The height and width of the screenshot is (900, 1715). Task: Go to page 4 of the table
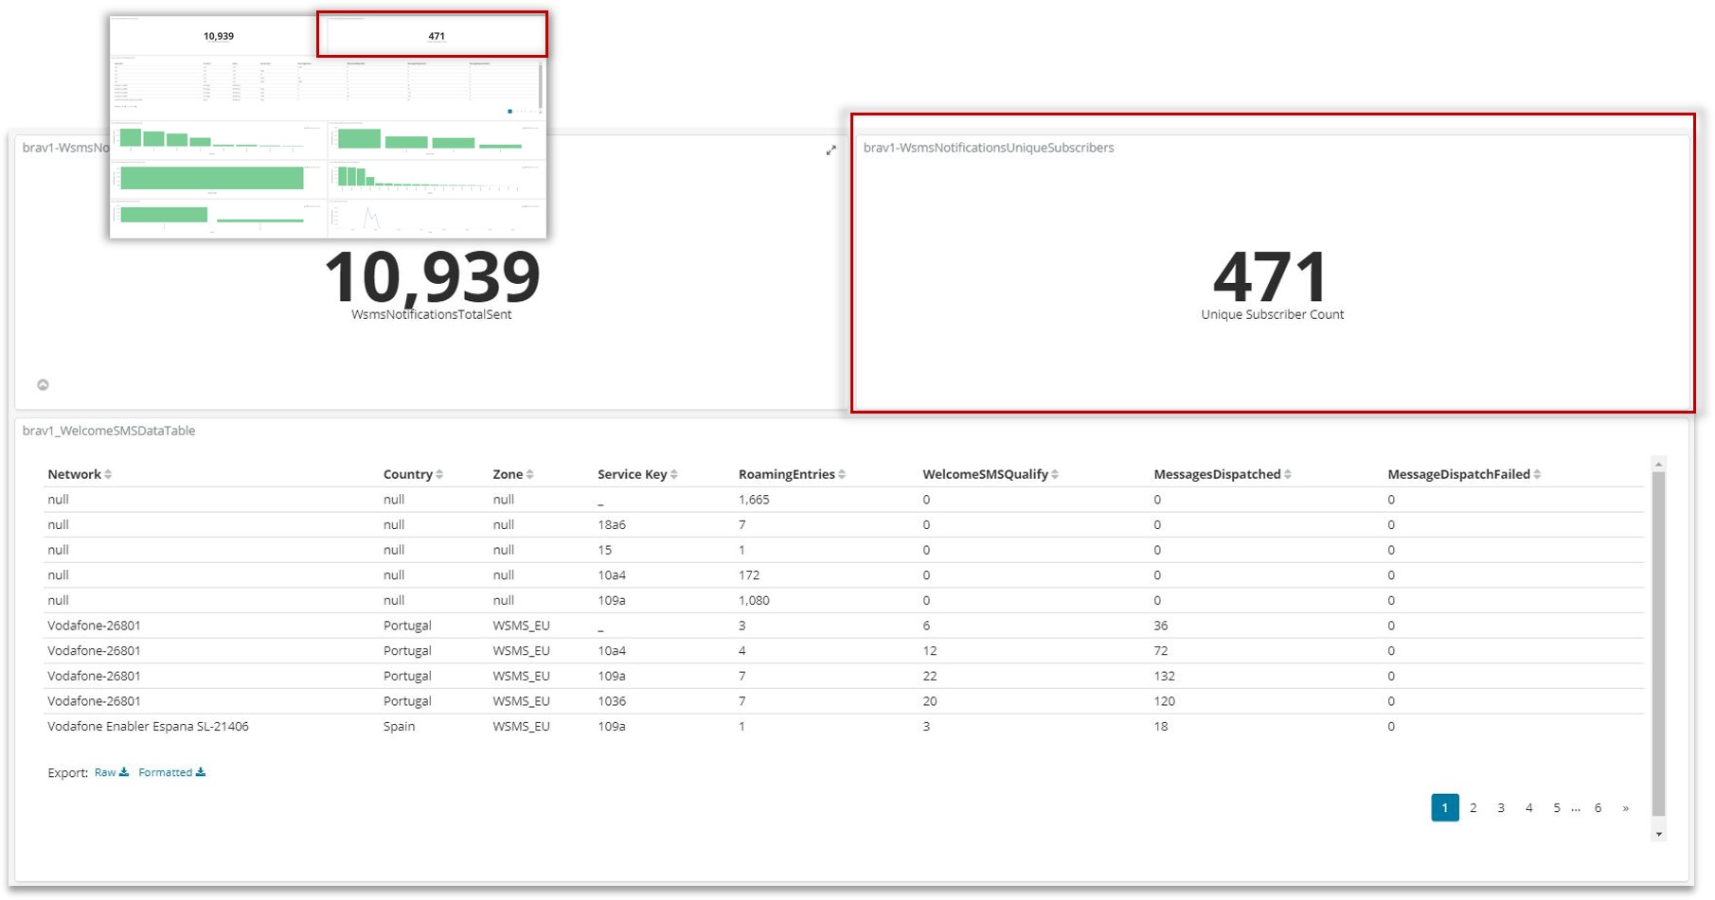click(x=1528, y=808)
